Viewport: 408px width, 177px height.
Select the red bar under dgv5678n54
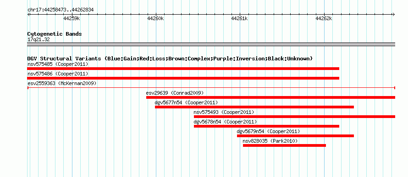(x=266, y=126)
